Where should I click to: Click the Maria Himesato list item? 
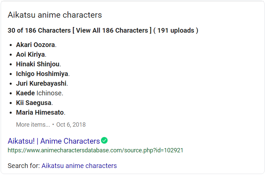40,112
